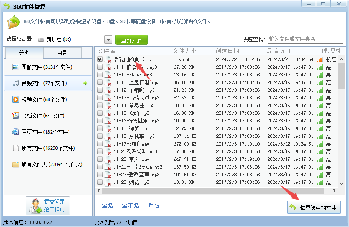Uncheck the 后陡门的夏 (Live) file checkbox

point(100,59)
